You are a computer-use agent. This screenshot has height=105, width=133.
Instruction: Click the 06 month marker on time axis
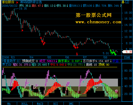point(67,57)
